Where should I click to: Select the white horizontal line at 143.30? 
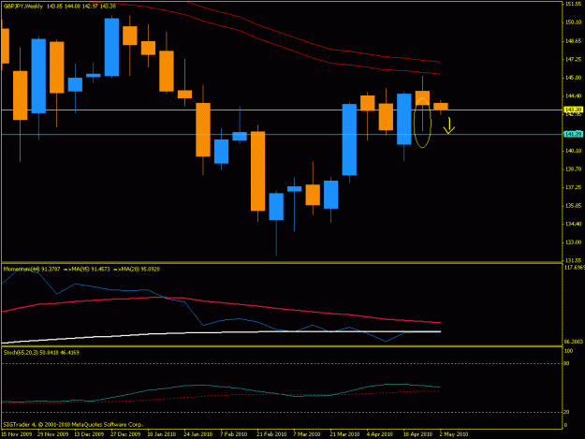coord(282,110)
